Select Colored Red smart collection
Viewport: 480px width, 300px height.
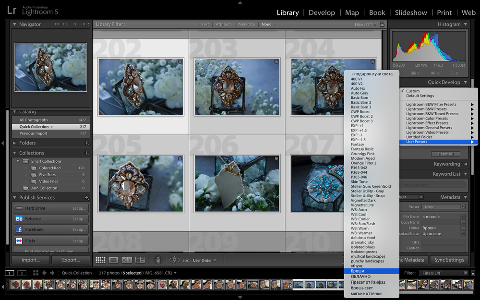click(51, 168)
